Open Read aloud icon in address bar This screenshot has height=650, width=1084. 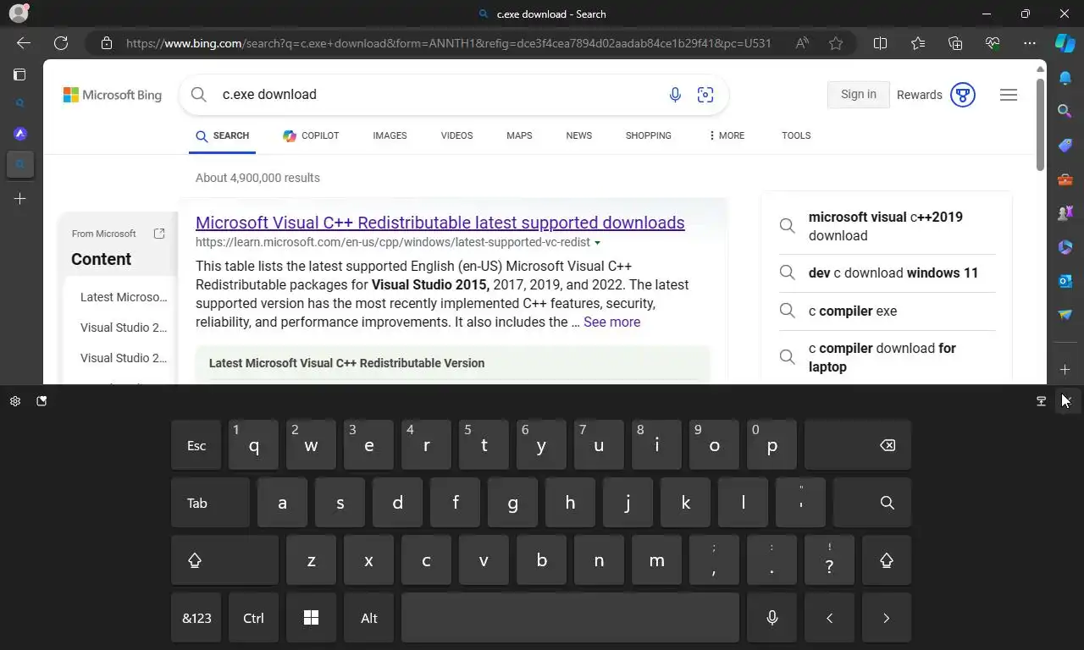click(802, 43)
